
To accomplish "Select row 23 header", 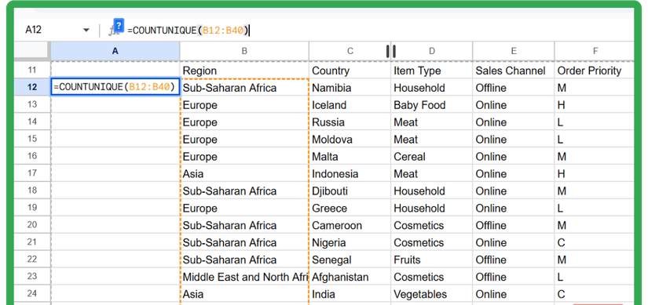I will click(x=32, y=277).
